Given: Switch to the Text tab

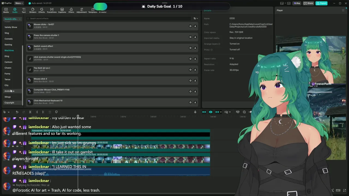Looking at the screenshot, I should [x=24, y=10].
